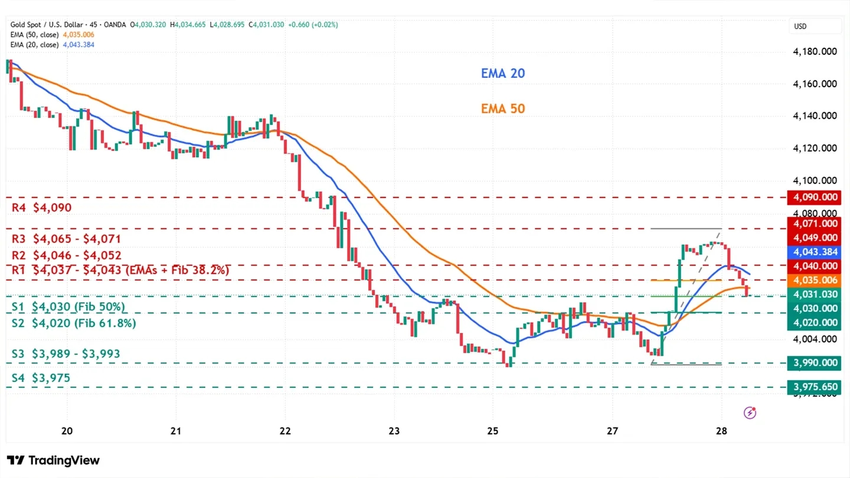This screenshot has width=850, height=478.
Task: Click date 27 on the time axis
Action: tap(612, 431)
